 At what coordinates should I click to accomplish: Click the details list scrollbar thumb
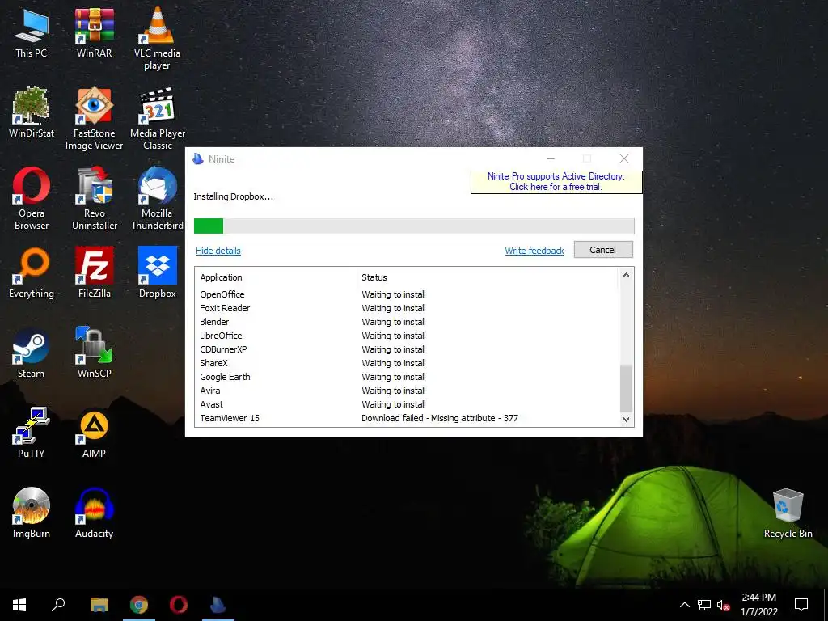coord(626,388)
